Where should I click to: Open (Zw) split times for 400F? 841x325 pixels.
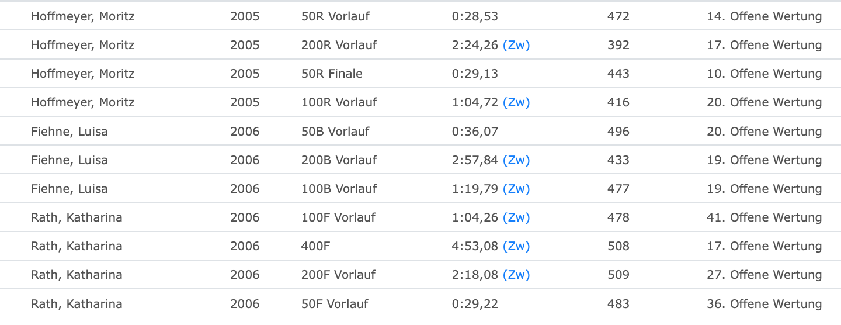coord(516,246)
